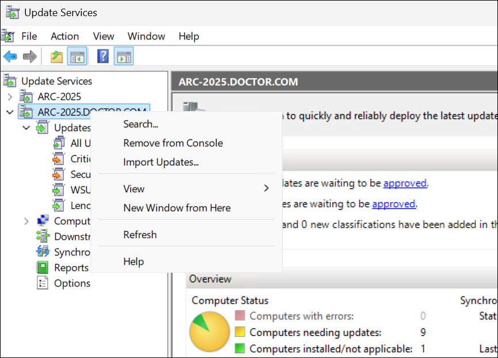Click the Up One Level folder icon
Screen dimensions: 498x358
(x=56, y=56)
